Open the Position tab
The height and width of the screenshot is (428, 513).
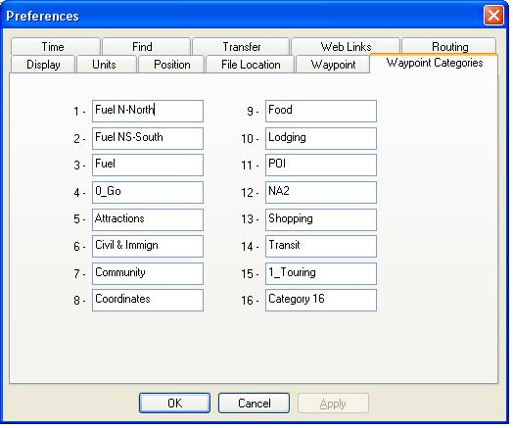click(x=171, y=64)
